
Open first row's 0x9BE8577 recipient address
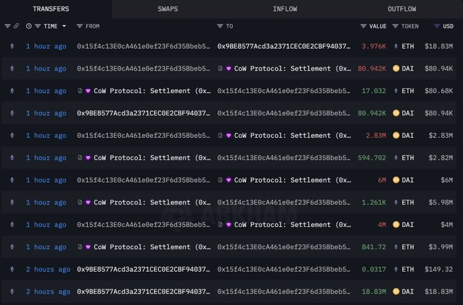pyautogui.click(x=285, y=46)
